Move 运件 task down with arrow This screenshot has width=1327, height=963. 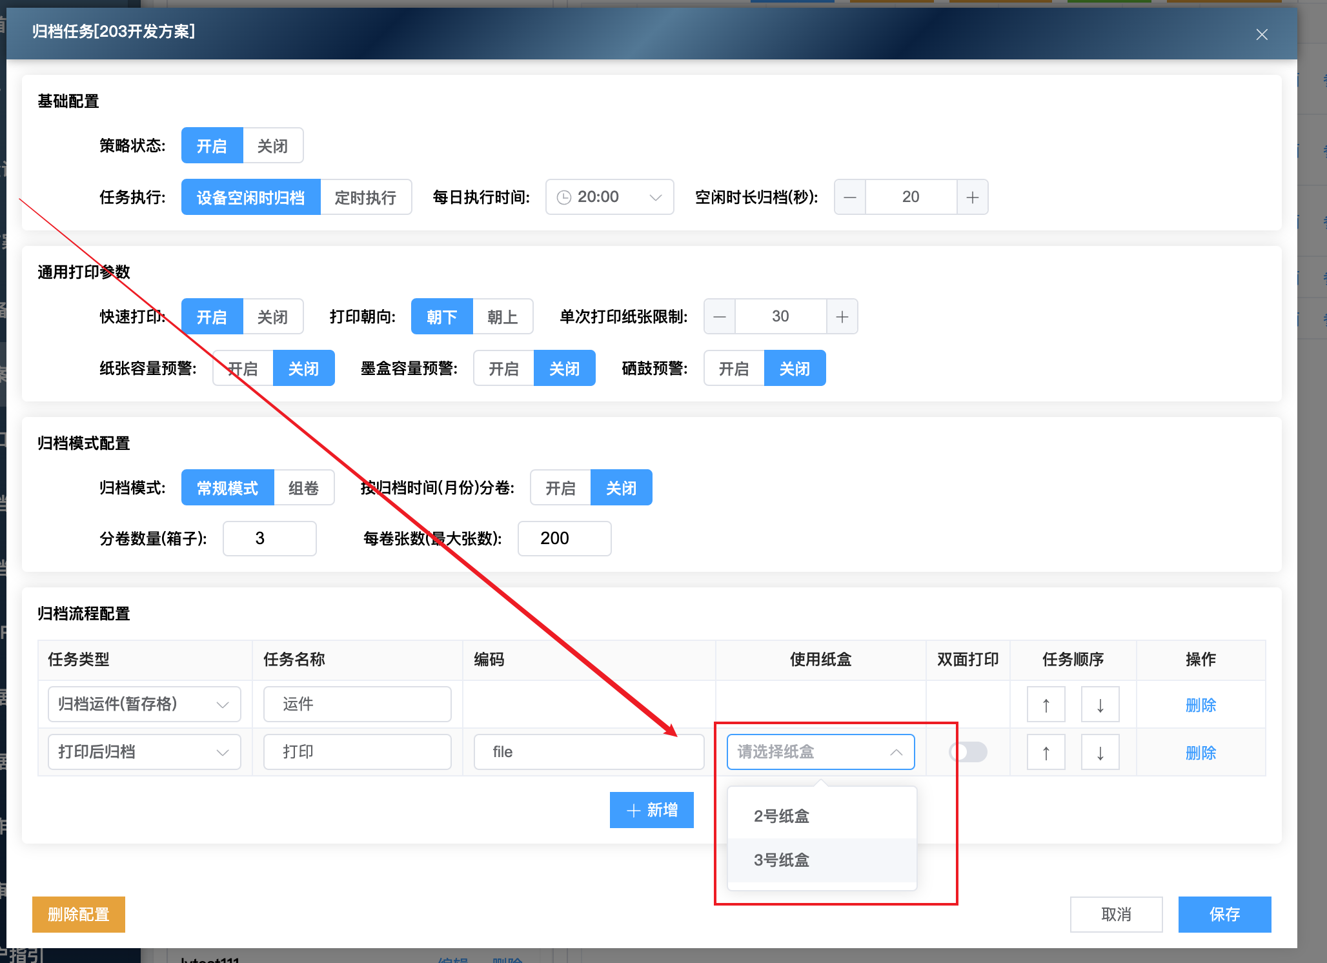pos(1100,705)
